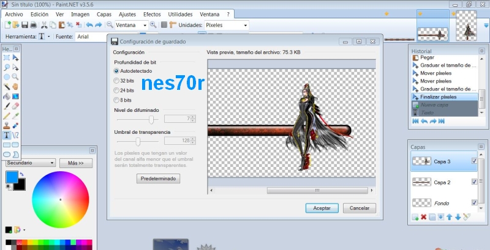Toggle visibility checkbox for Fondo layer
The image size is (490, 250).
[474, 202]
